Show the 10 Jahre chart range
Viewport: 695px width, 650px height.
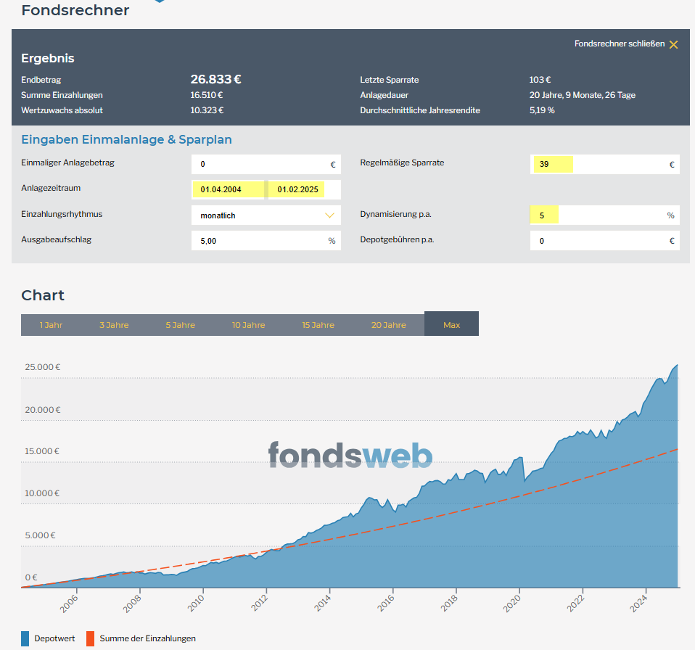[248, 325]
